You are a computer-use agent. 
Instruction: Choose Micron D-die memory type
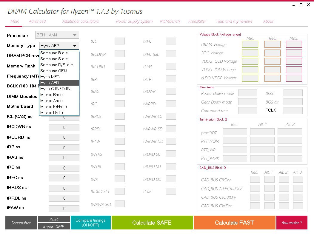coord(59,112)
